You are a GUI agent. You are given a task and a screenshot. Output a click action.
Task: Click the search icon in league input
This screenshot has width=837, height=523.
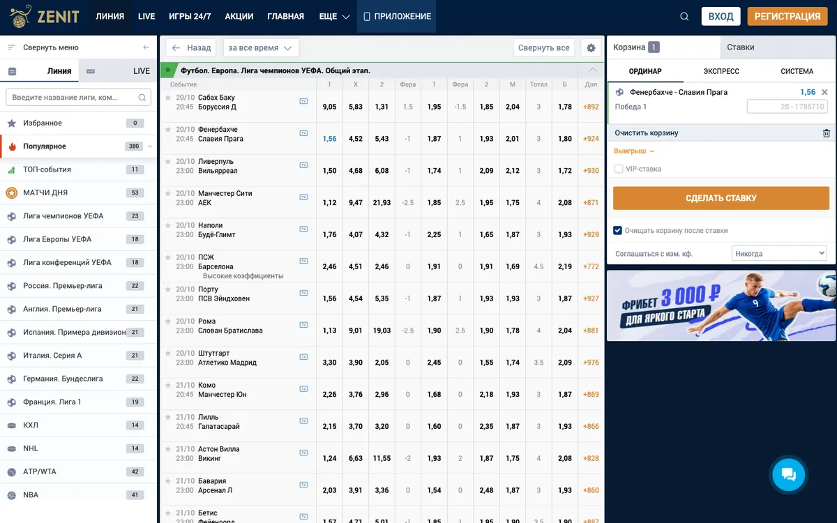[x=142, y=98]
